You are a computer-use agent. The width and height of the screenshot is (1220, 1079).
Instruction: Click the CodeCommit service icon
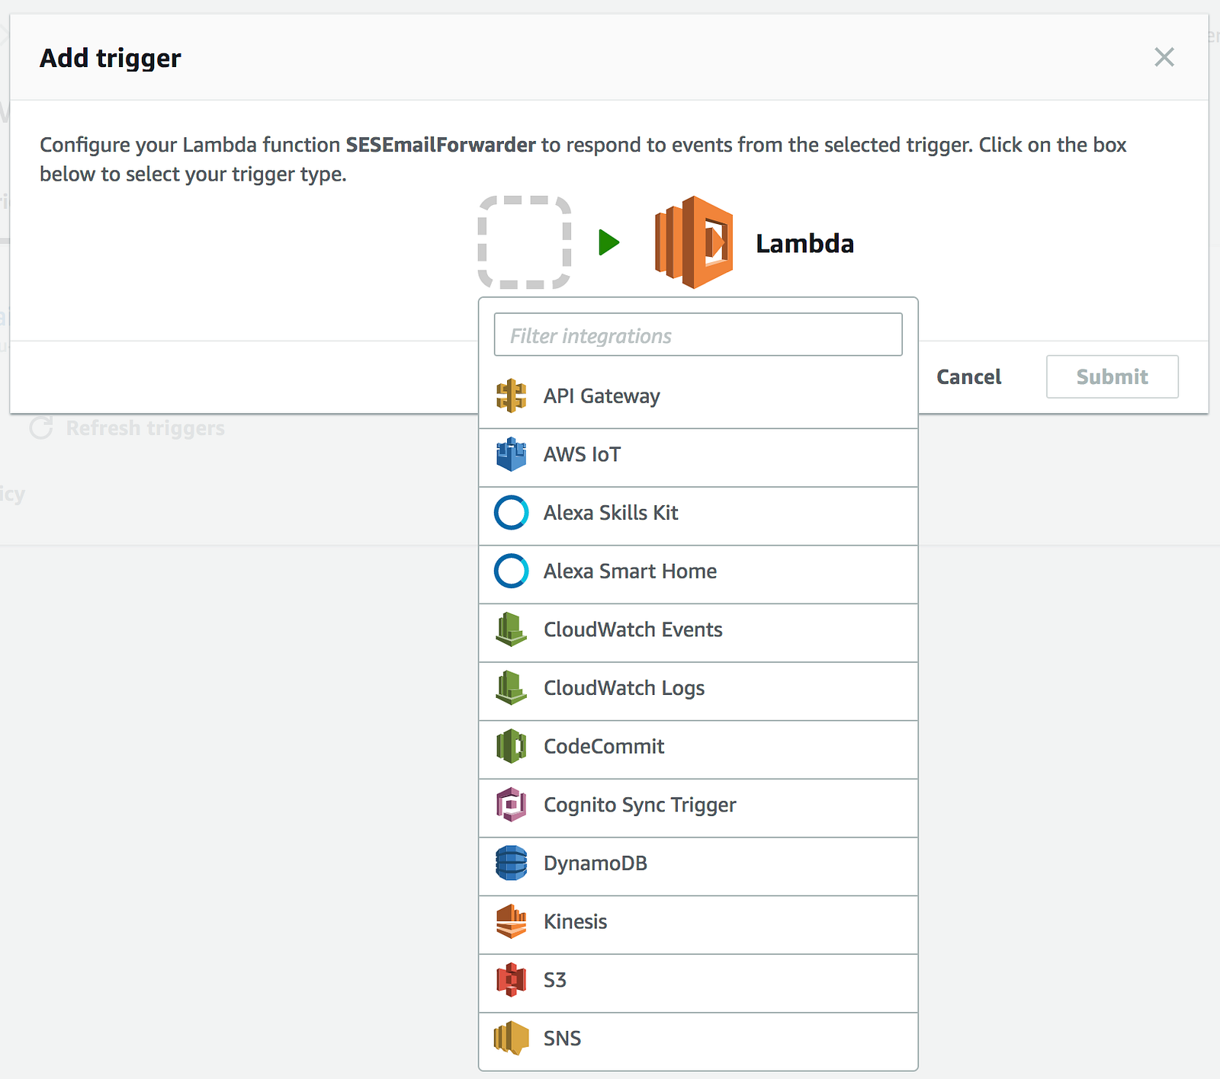pyautogui.click(x=511, y=746)
